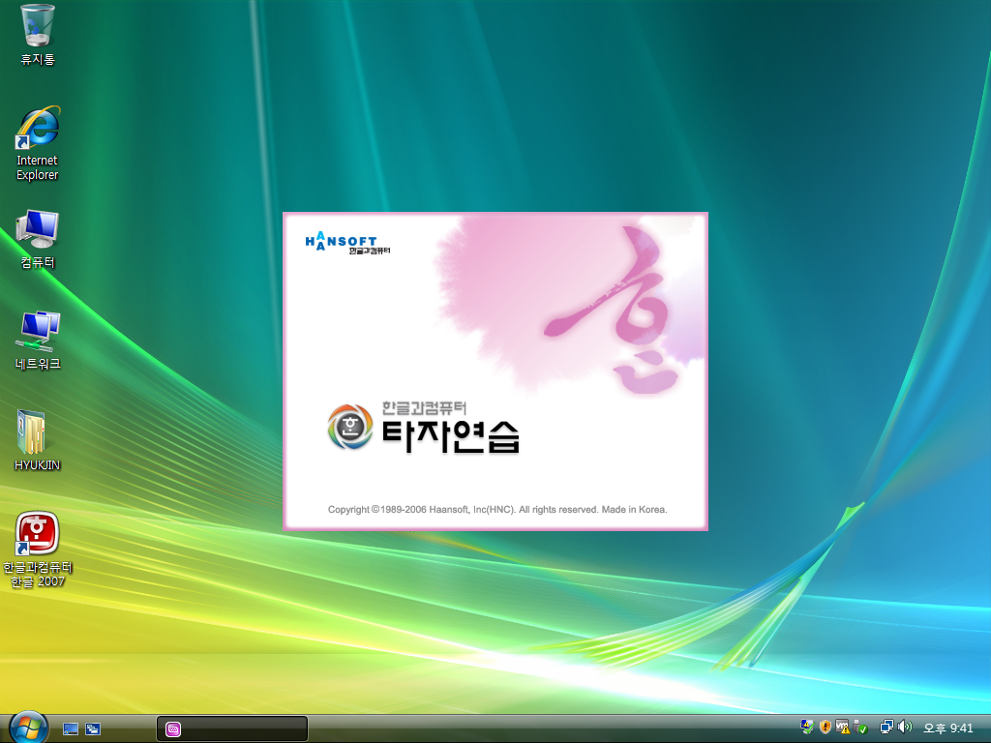Click the HAANSOFT logo on splash screen
The image size is (991, 743).
[x=347, y=243]
